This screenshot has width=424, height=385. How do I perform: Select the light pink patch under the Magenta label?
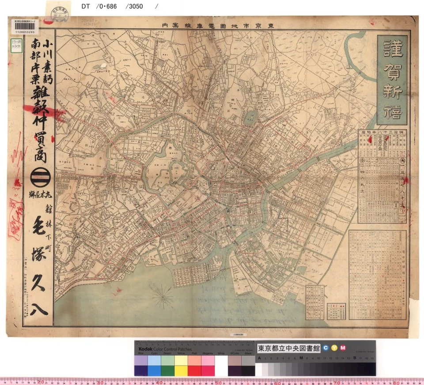[208, 360]
